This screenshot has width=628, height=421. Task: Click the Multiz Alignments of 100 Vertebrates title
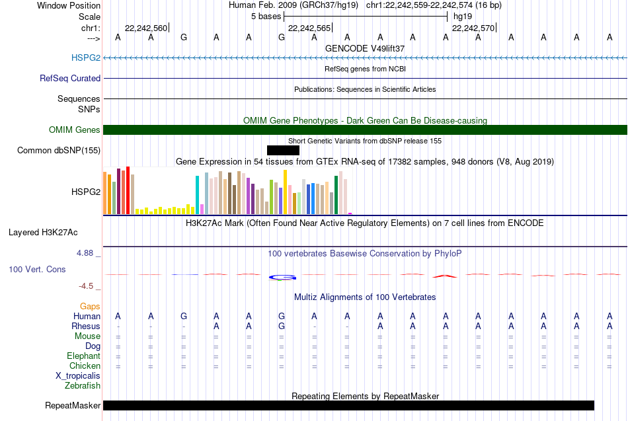click(x=365, y=297)
